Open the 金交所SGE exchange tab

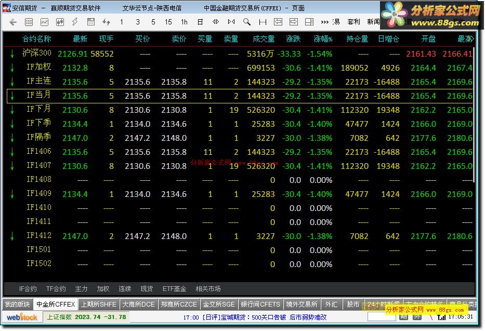pyautogui.click(x=219, y=304)
